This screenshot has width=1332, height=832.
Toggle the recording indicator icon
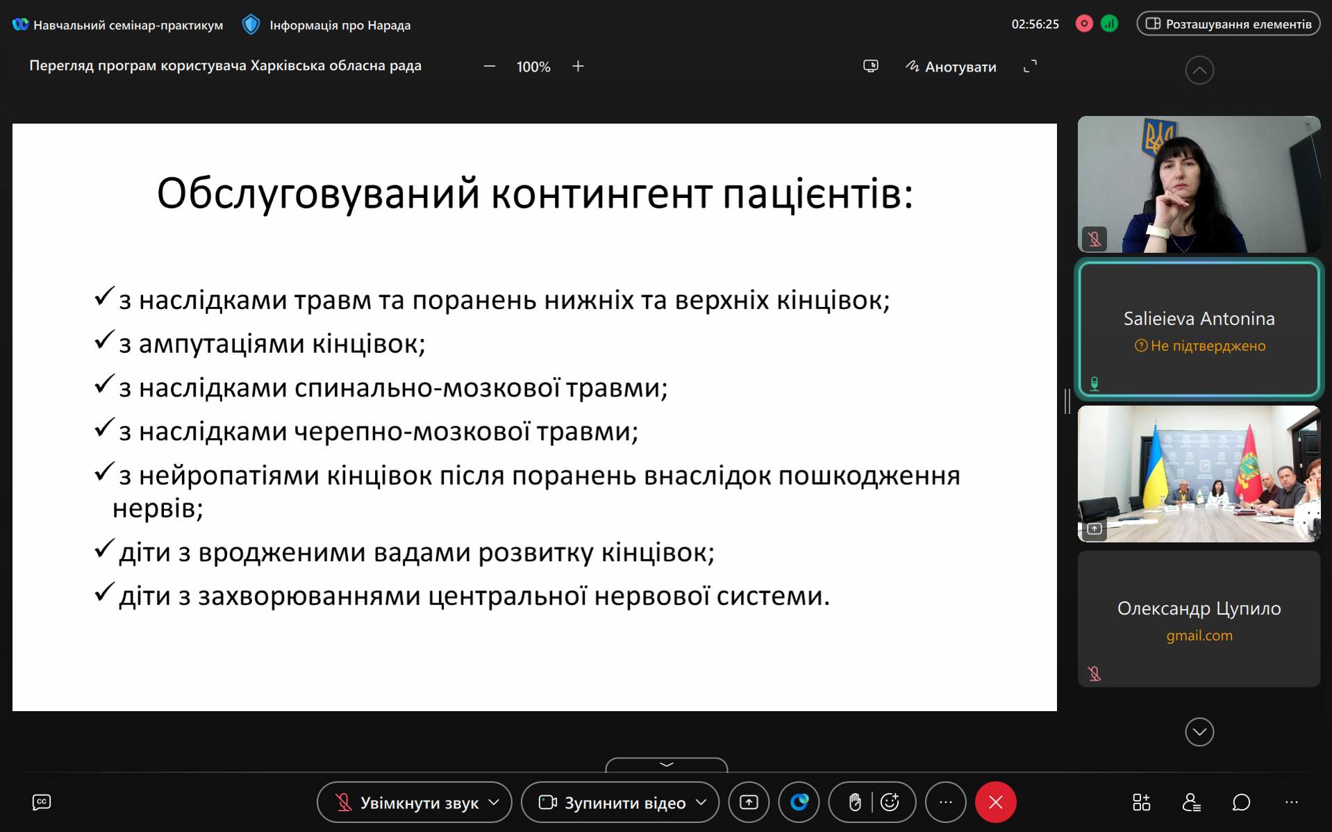(x=1084, y=24)
